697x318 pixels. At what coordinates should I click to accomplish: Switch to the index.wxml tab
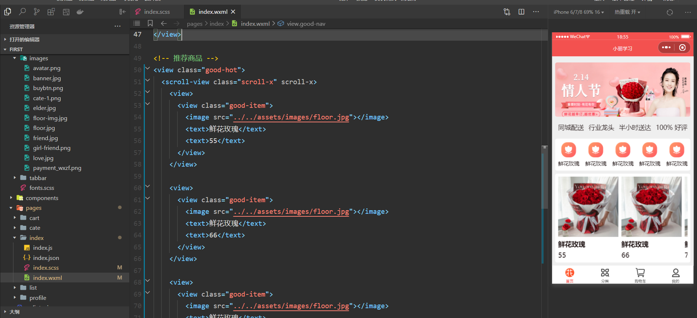(213, 12)
